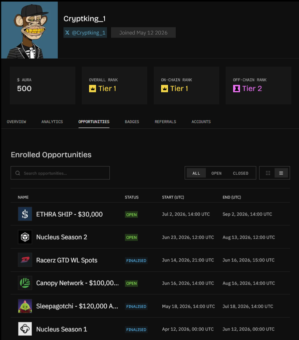Click end date Jun 16, 2026, 15:00 UTC
Screen dimensions: 299x340
tap(248, 260)
